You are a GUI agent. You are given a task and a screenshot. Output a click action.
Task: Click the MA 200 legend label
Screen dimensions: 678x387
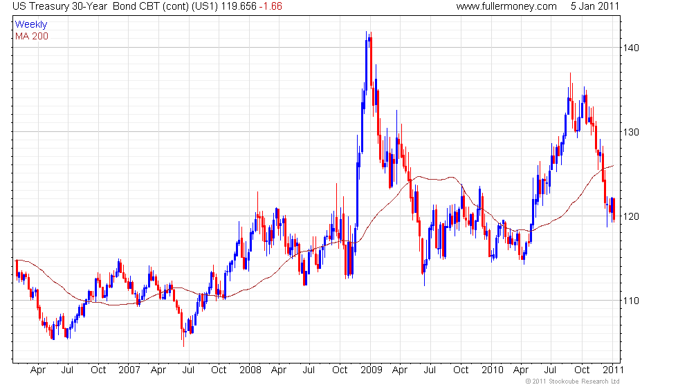tap(32, 36)
